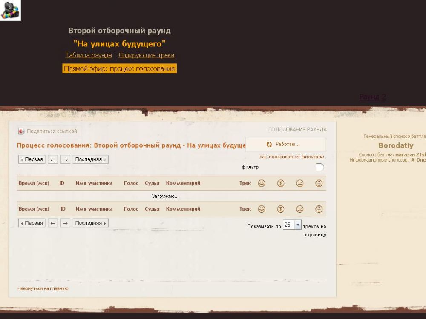426x319 pixels.
Task: Click Поделиться ссылкой share button
Action: [48, 131]
